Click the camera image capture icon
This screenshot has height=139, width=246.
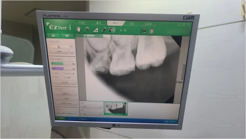112,30
